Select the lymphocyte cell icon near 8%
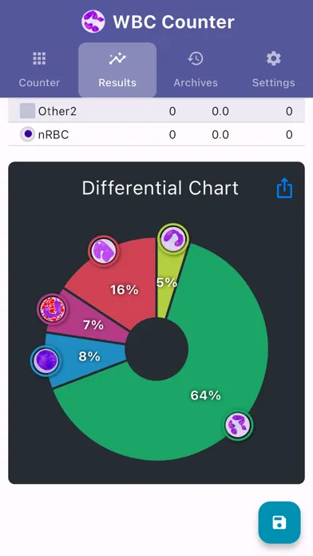 pos(46,361)
